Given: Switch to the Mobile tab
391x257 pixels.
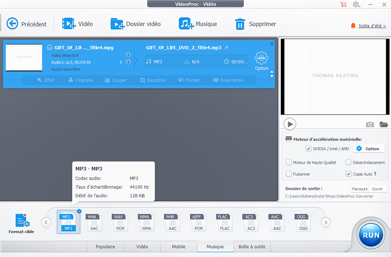Looking at the screenshot, I should pos(179,247).
